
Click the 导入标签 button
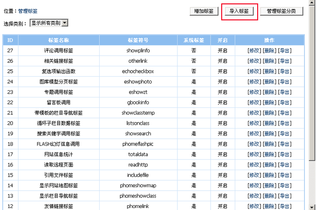pos(239,11)
